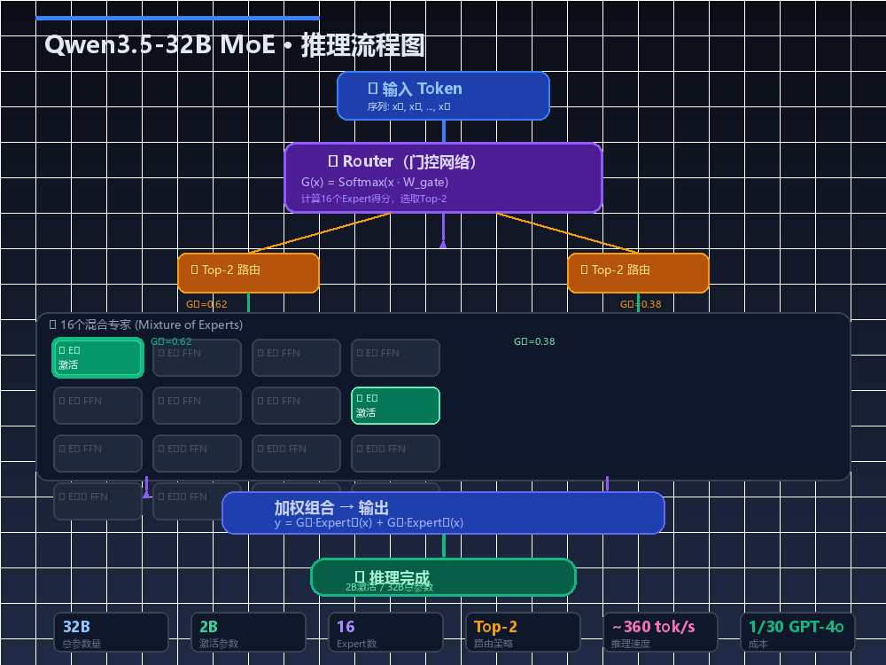
Task: Select the 2B 激活参数 stat card
Action: (x=248, y=632)
